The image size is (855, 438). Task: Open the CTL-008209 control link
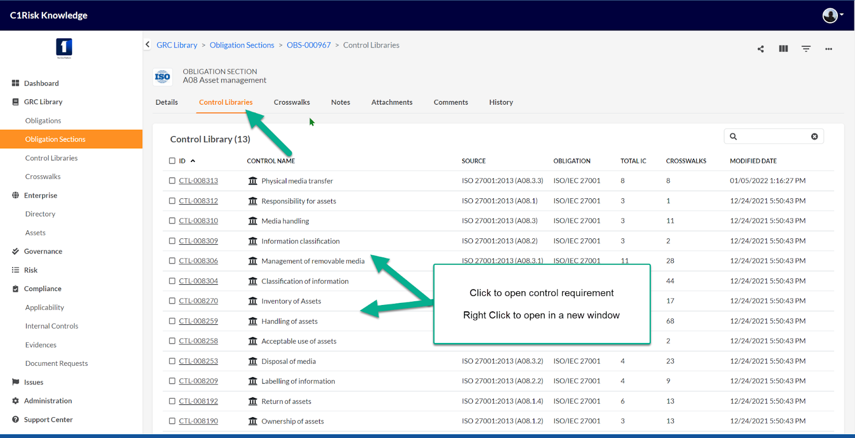pyautogui.click(x=198, y=381)
